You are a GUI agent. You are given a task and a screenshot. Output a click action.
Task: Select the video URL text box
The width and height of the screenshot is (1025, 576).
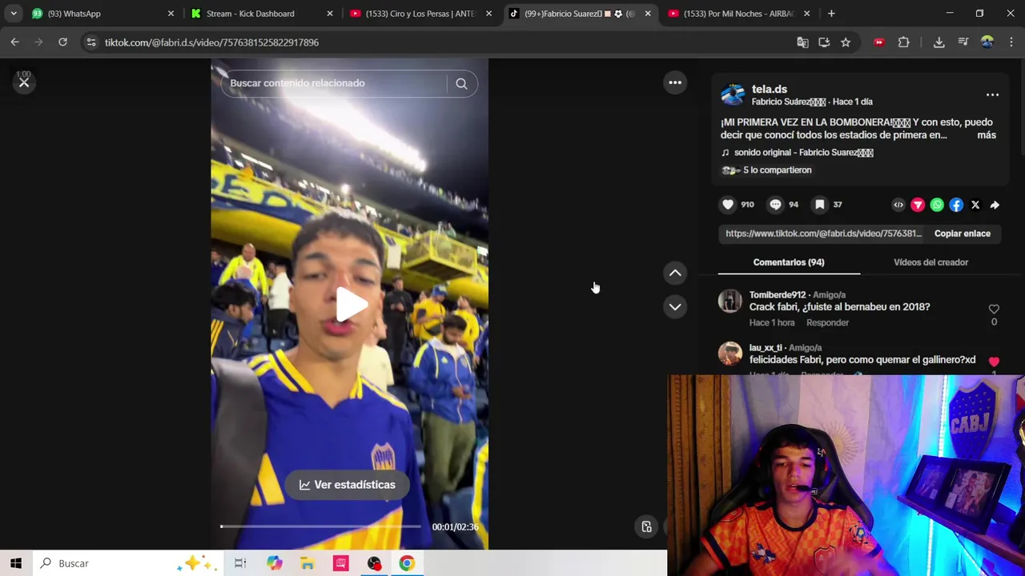[823, 234]
